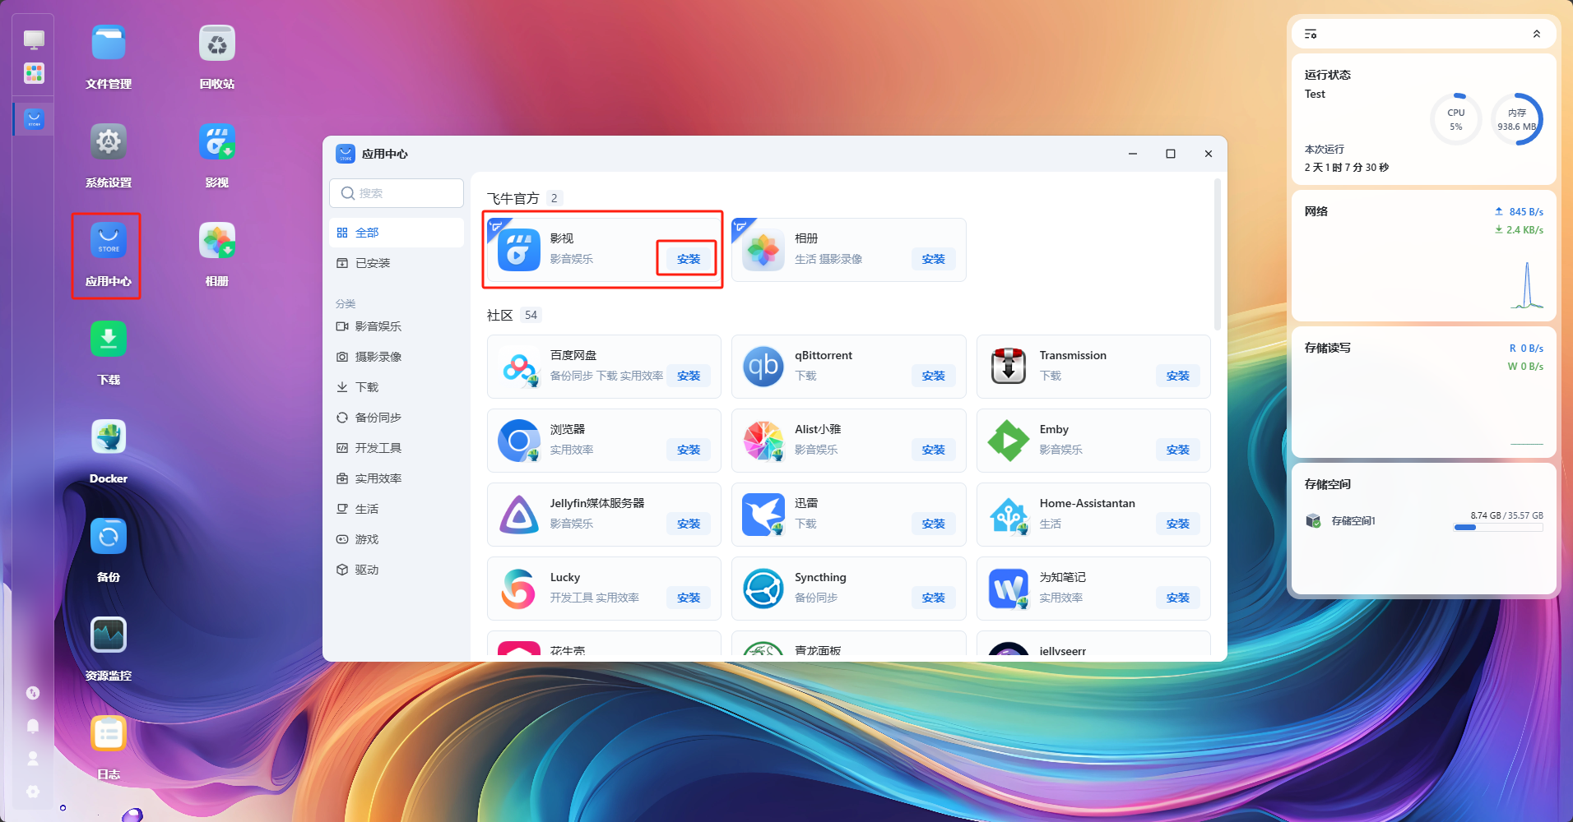Viewport: 1573px width, 822px height.
Task: Install Alist小雅
Action: (x=933, y=450)
